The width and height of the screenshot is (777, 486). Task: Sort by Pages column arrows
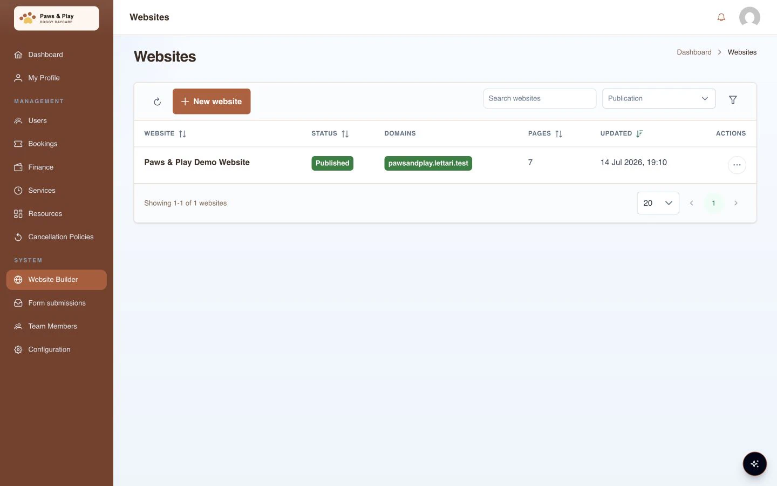pyautogui.click(x=559, y=134)
